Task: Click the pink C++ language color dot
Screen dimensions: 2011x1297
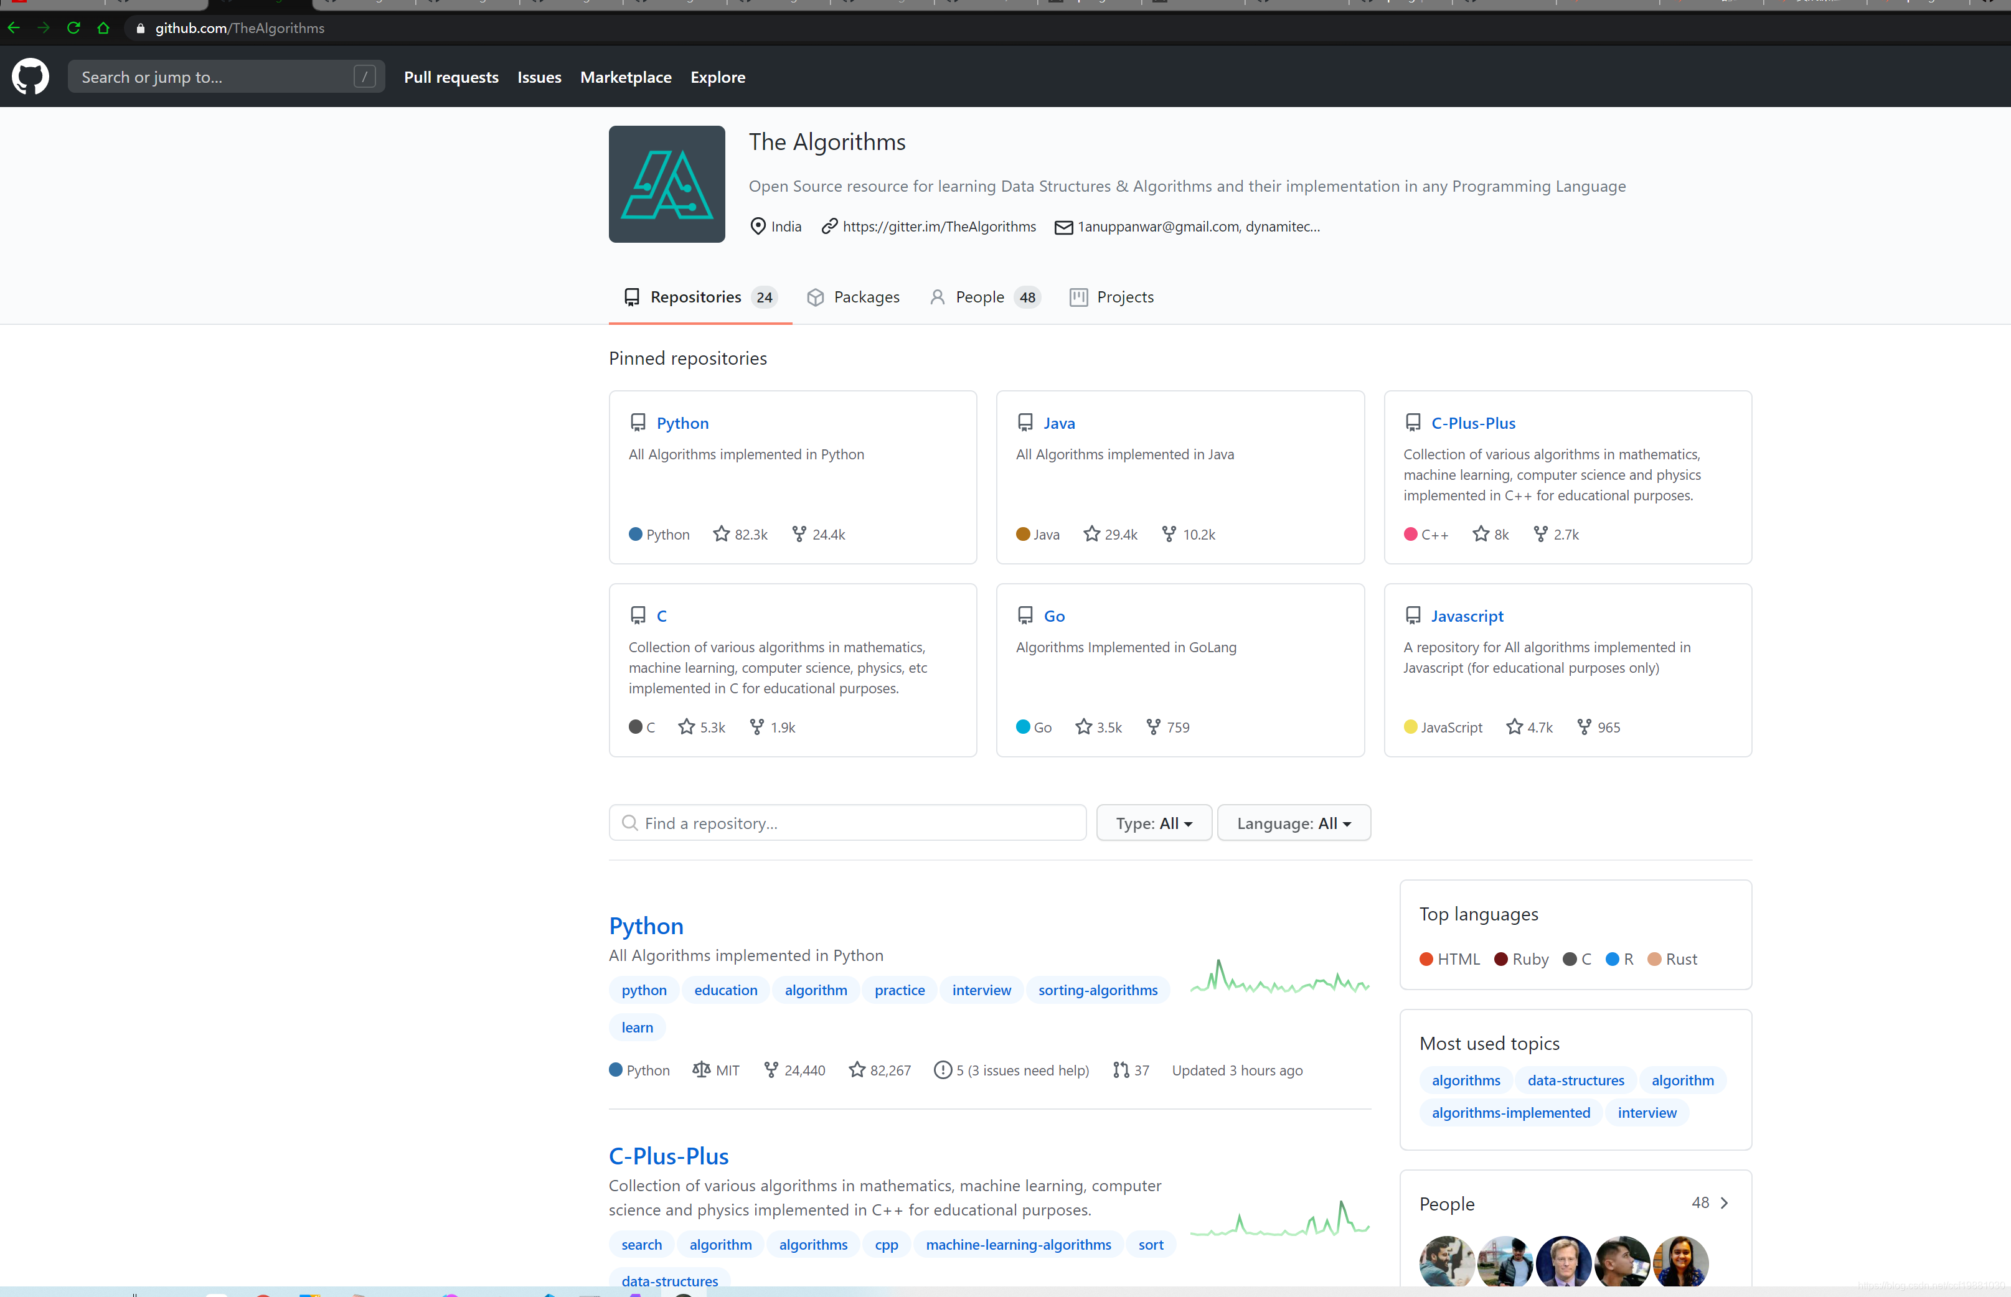Action: pyautogui.click(x=1411, y=534)
